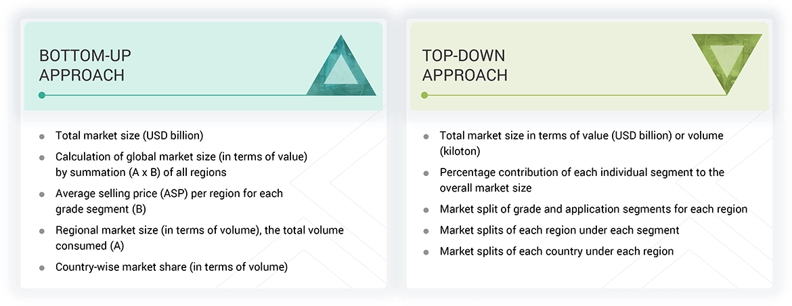Viewport: 792px width, 306px height.
Task: Click 'Average selling price (ASP) per region' item
Action: pos(169,201)
